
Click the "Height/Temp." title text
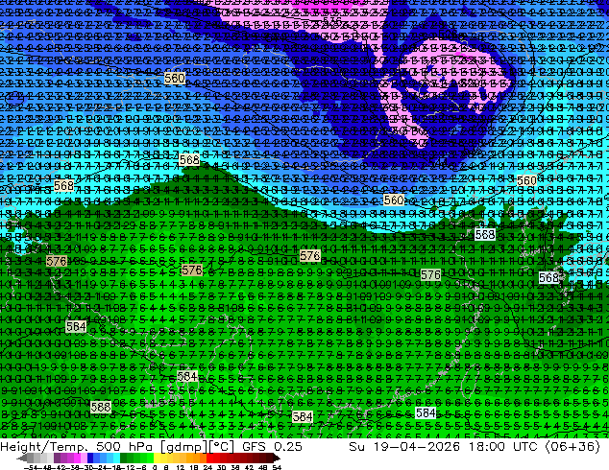pyautogui.click(x=44, y=446)
